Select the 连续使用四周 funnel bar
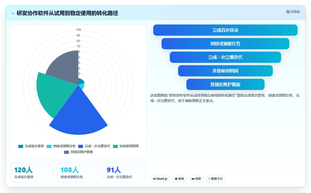 coord(225,71)
